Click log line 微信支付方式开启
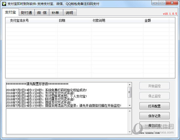 click(39, 103)
